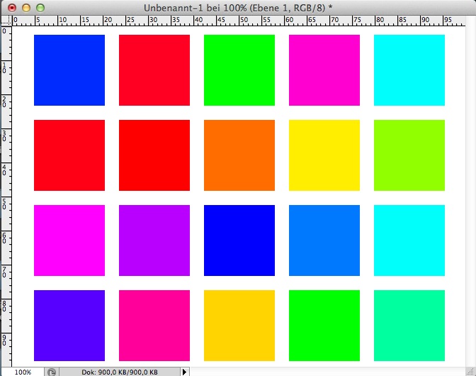The height and width of the screenshot is (376, 476).
Task: Click the indigo blue-violet square
Action: pyautogui.click(x=69, y=326)
